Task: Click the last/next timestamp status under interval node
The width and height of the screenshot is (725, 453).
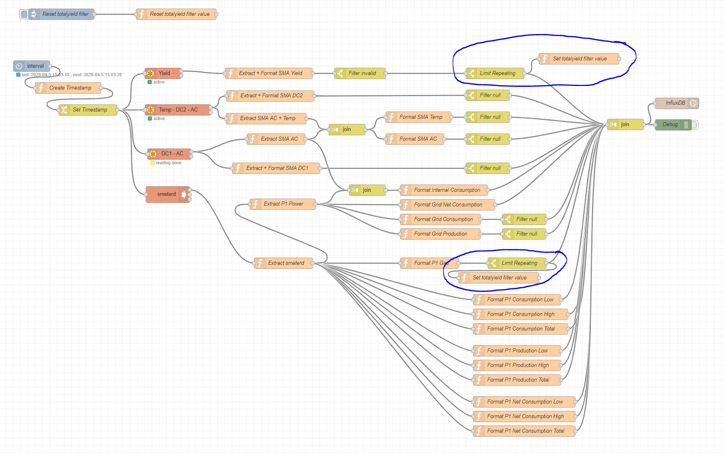Action: pos(69,75)
